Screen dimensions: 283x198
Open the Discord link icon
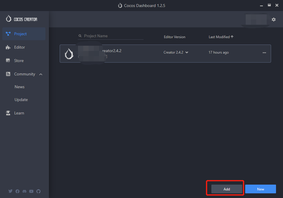(24, 191)
